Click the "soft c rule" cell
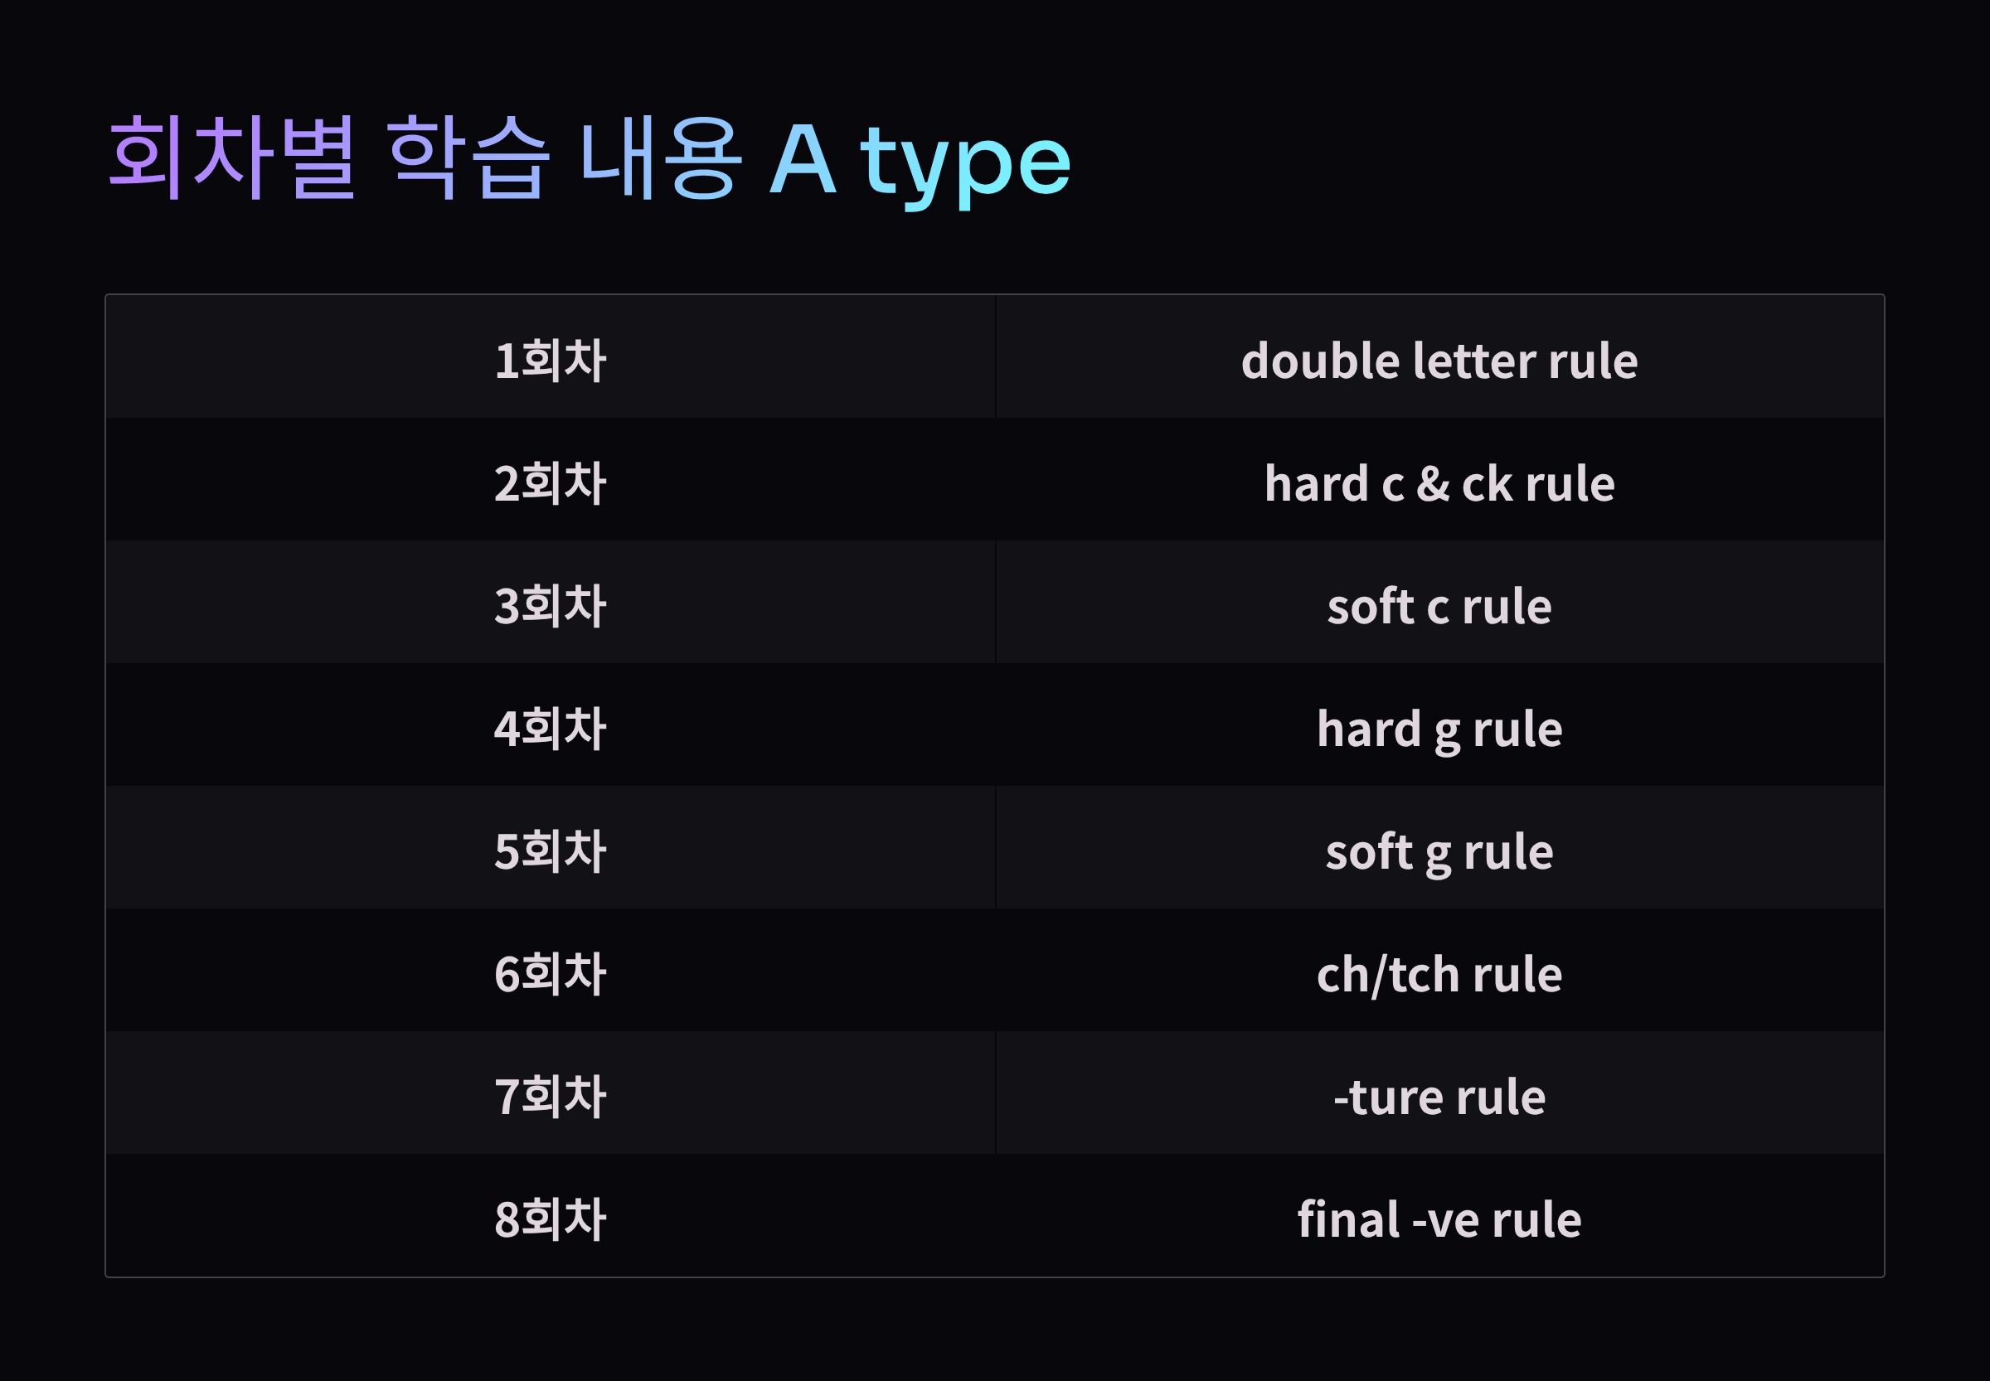1990x1381 pixels. coord(1439,606)
